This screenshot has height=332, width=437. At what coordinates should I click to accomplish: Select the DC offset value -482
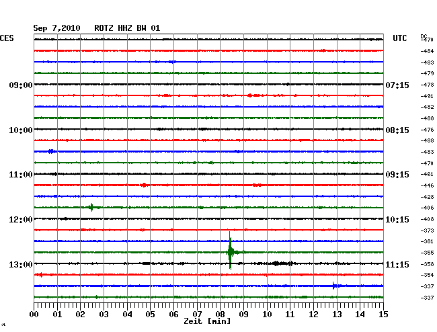(427, 107)
